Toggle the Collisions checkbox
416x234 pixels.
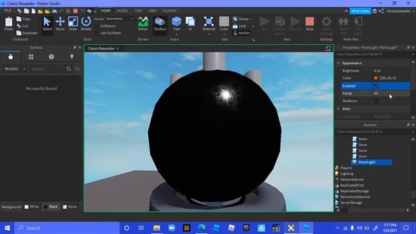coord(97,26)
